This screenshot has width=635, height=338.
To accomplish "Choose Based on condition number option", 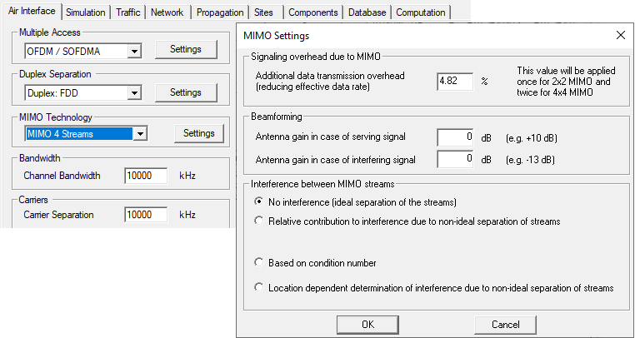I will coord(260,263).
